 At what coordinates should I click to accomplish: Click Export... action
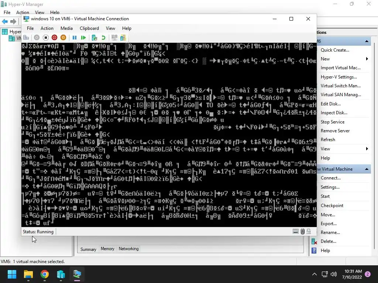[x=329, y=224]
